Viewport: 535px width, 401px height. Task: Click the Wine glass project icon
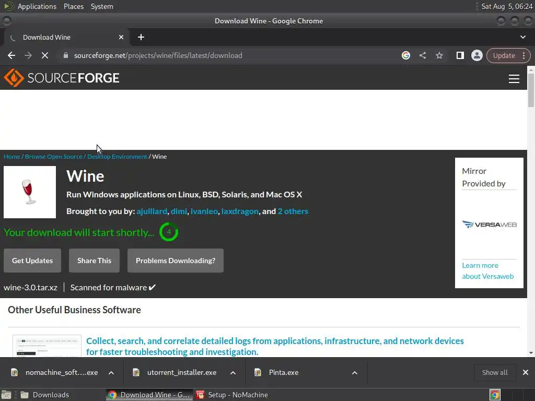[30, 192]
